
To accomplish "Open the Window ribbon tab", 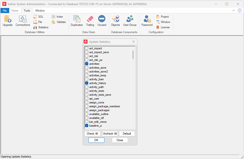I will coord(40,10).
